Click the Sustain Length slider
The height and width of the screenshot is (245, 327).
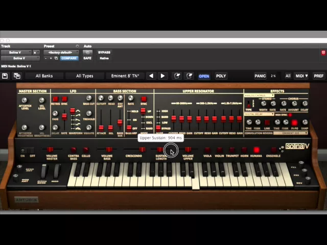coord(160,150)
